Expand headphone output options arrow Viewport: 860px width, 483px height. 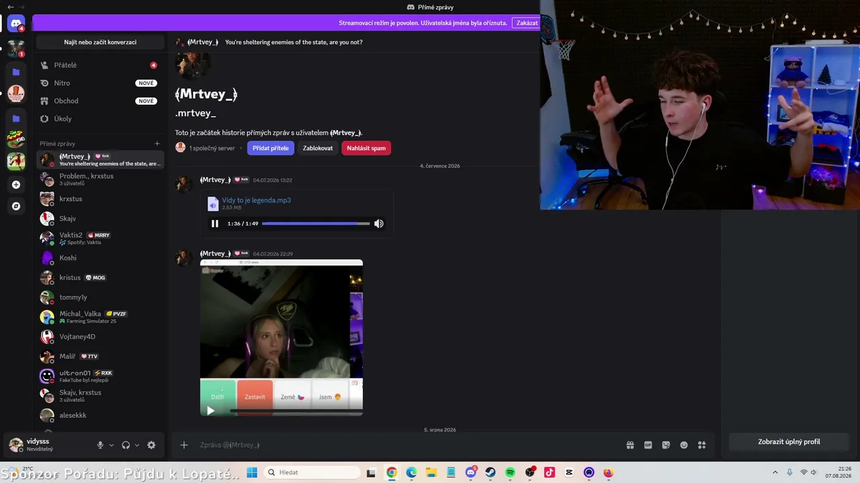coord(137,445)
